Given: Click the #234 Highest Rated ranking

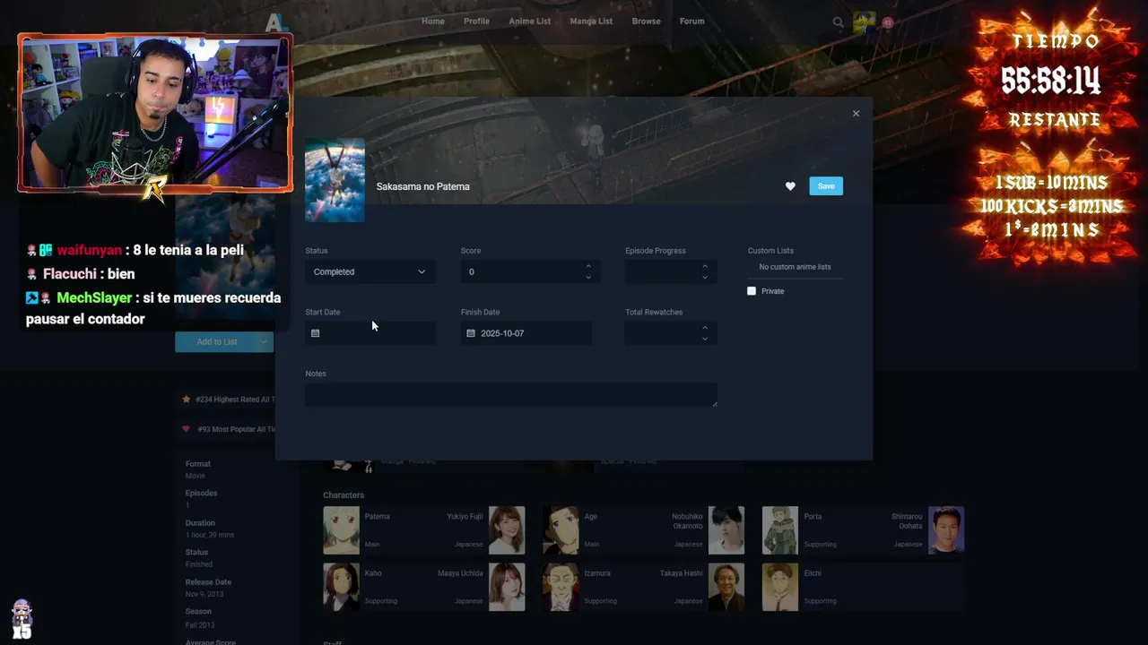Looking at the screenshot, I should pyautogui.click(x=229, y=400).
